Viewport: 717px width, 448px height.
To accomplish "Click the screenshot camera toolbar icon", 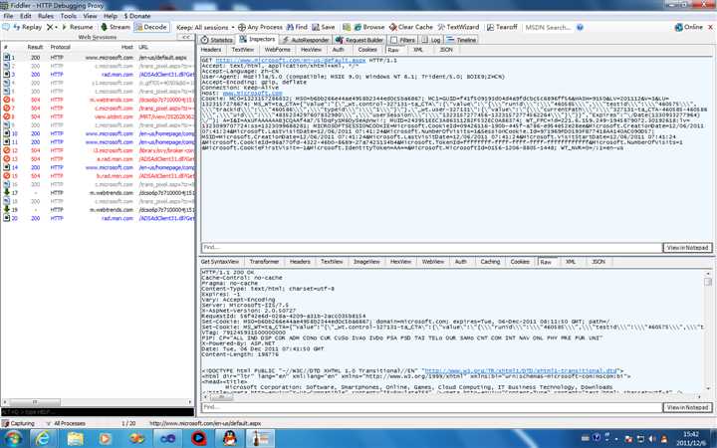I will (x=347, y=28).
